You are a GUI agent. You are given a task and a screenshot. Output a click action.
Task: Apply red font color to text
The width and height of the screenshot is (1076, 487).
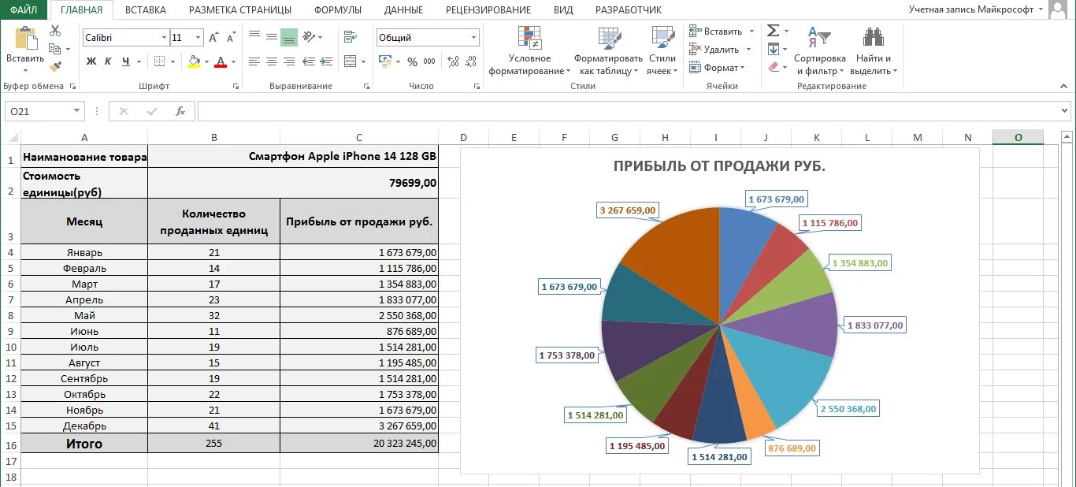(x=221, y=61)
